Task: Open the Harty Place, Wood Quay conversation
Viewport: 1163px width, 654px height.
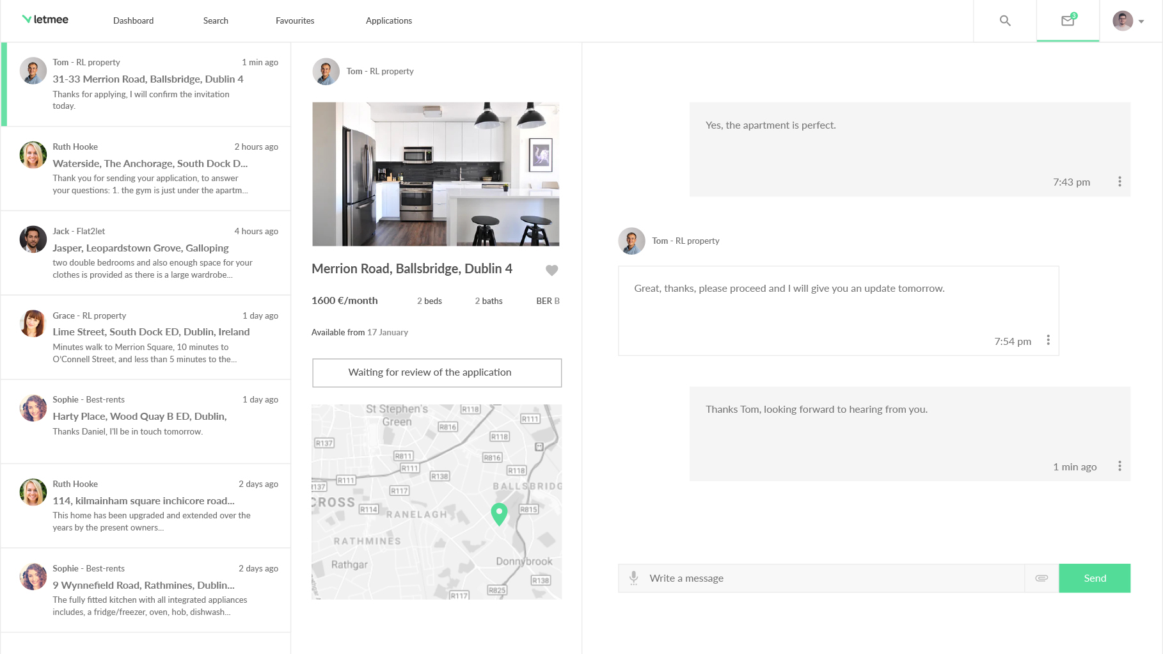Action: click(x=146, y=422)
